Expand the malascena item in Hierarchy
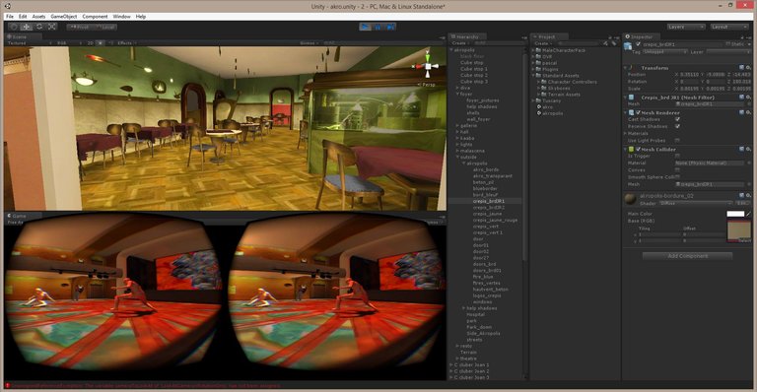Viewport: 757px width, 392px height. click(457, 151)
